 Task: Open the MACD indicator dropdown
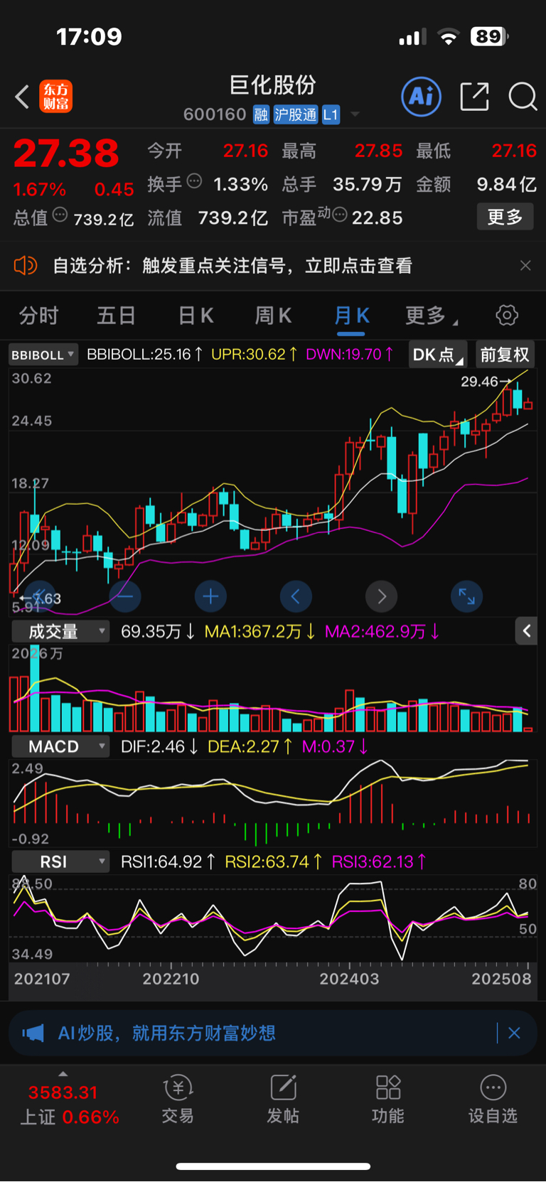point(60,746)
